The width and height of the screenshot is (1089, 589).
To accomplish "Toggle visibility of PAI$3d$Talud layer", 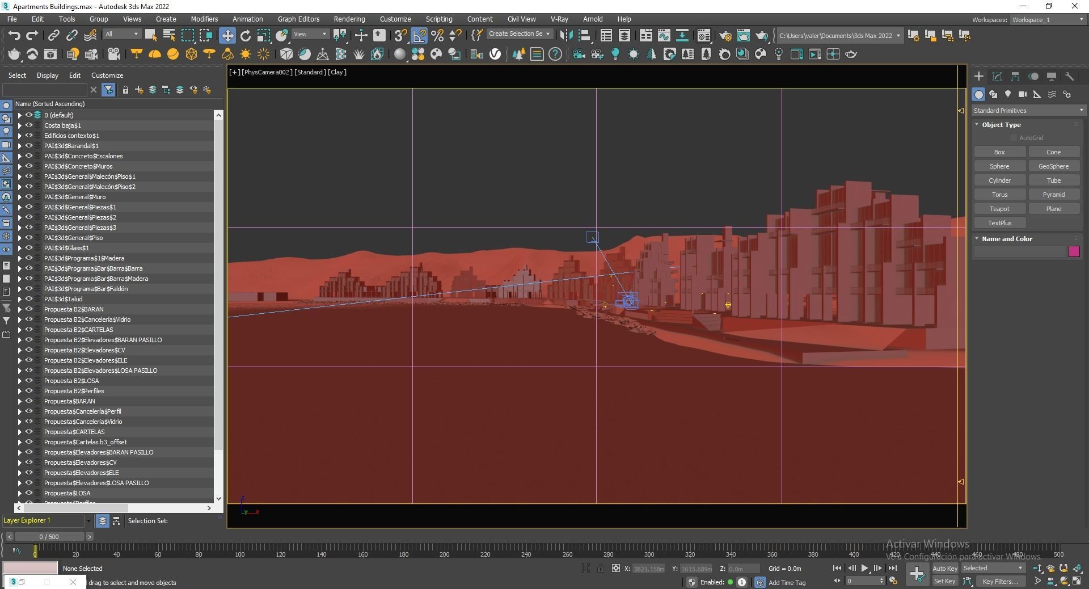I will tap(28, 298).
